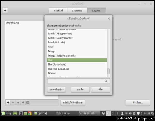Click กลับไปใช้ค่าปริยาย reset button
155x121 pixels.
click(73, 103)
